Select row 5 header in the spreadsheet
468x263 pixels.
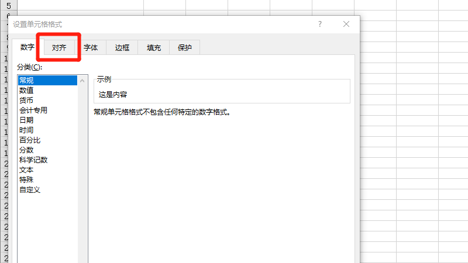pyautogui.click(x=9, y=5)
